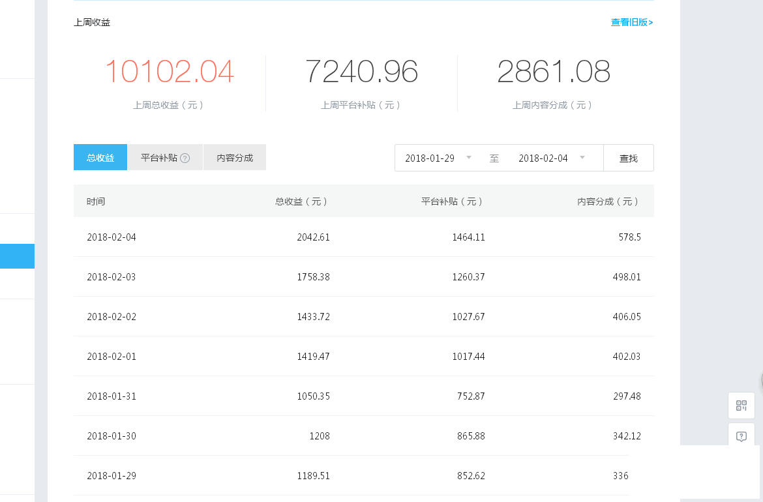Select the 2018-01-31 table row

(x=363, y=396)
